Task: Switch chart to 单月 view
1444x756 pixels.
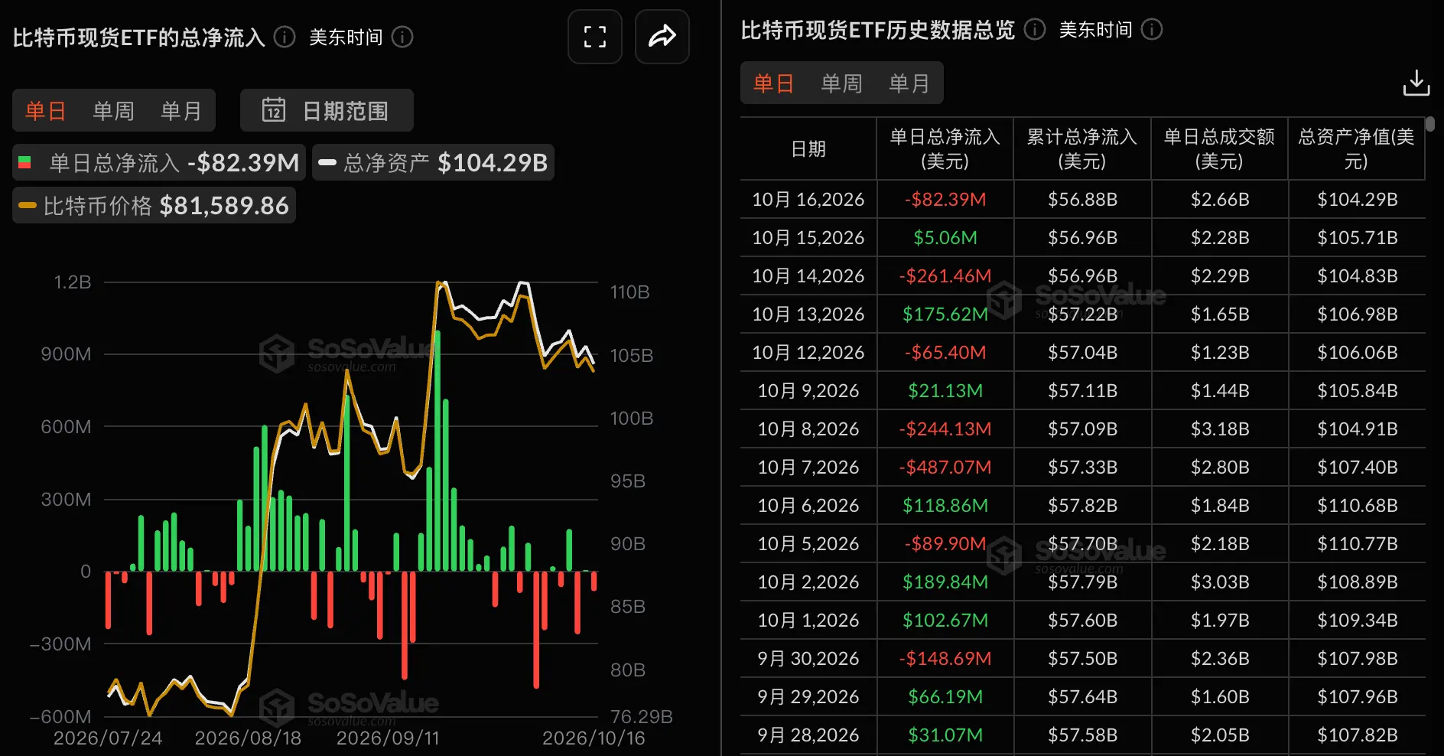Action: pyautogui.click(x=180, y=111)
